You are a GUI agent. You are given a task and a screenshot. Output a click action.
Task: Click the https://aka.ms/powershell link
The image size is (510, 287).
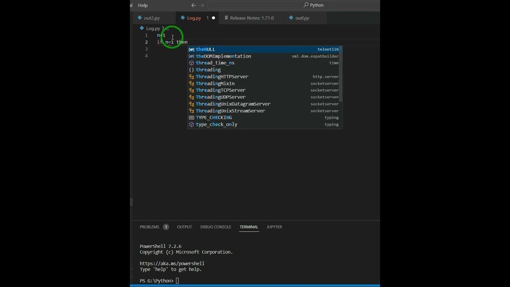click(172, 263)
